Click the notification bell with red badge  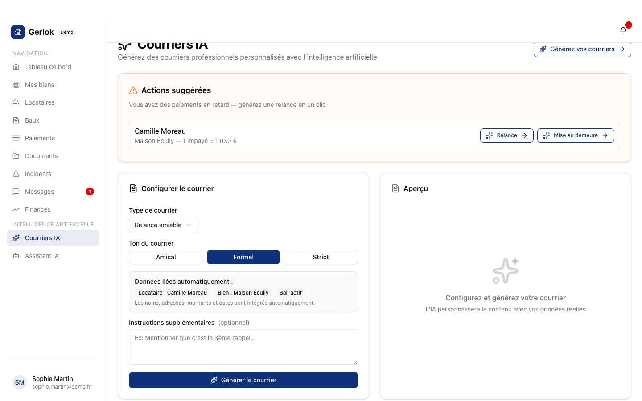(623, 30)
